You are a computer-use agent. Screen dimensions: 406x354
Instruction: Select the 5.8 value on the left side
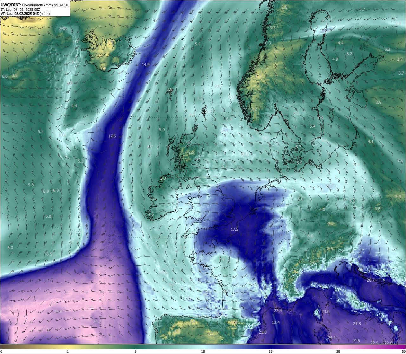[x=31, y=185]
